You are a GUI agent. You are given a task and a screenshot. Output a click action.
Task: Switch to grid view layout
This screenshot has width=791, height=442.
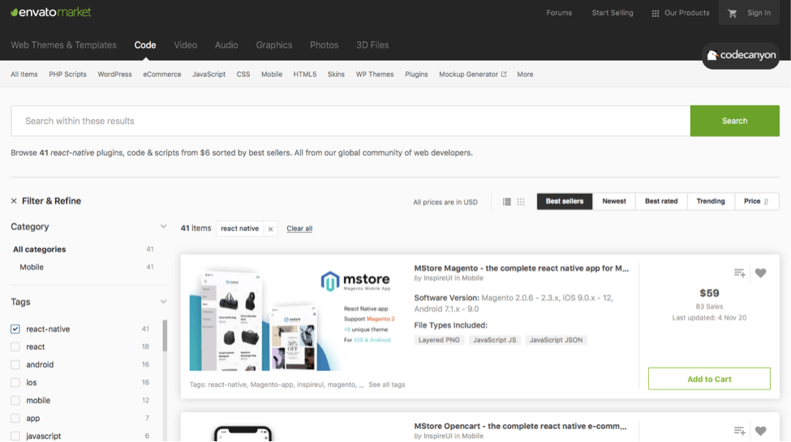point(521,202)
